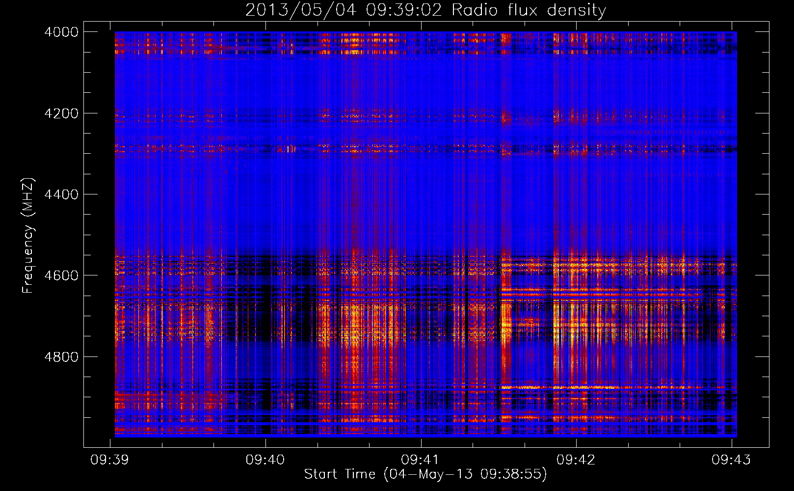Click the 09:39 time tick label
The width and height of the screenshot is (794, 491).
(110, 460)
